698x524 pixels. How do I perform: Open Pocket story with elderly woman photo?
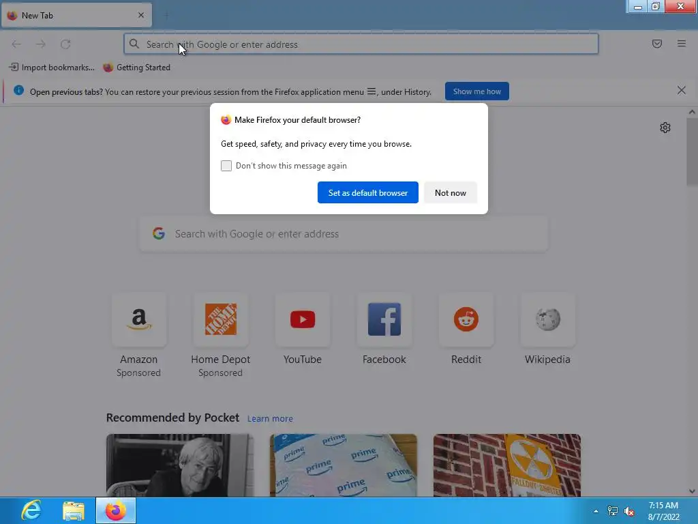tap(180, 465)
